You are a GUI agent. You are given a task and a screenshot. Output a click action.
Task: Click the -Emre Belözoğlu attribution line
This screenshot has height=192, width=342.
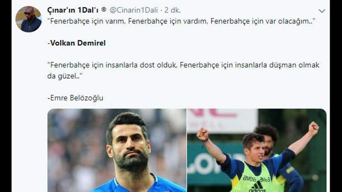[x=75, y=98]
